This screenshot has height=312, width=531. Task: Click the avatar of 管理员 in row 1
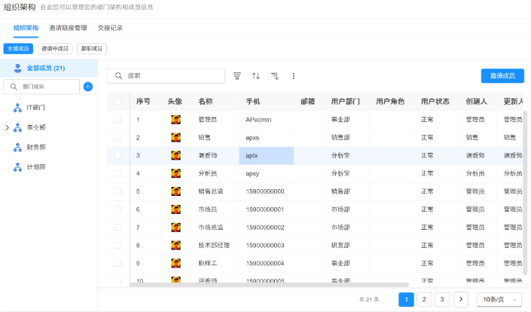[175, 119]
